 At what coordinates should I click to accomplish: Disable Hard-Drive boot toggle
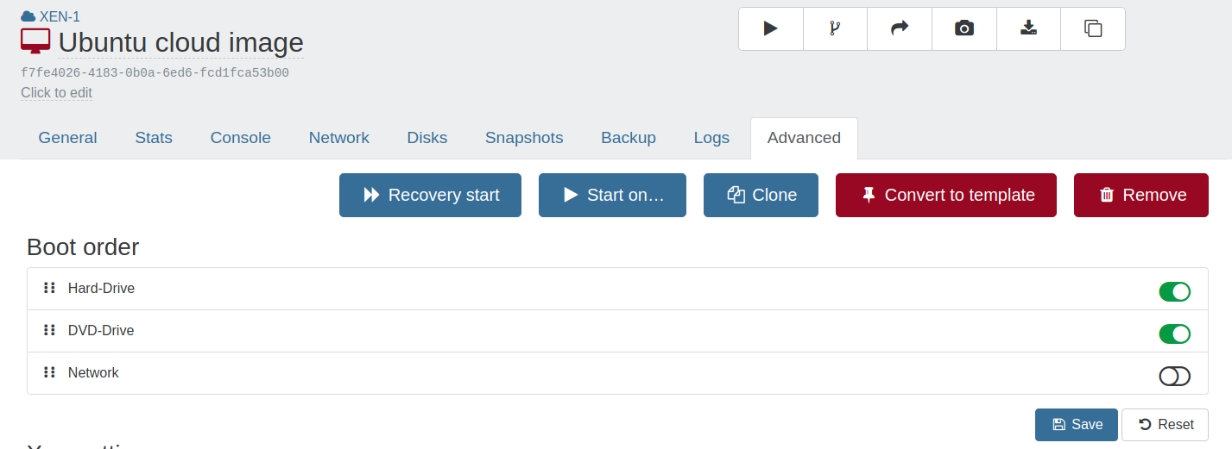[1174, 291]
